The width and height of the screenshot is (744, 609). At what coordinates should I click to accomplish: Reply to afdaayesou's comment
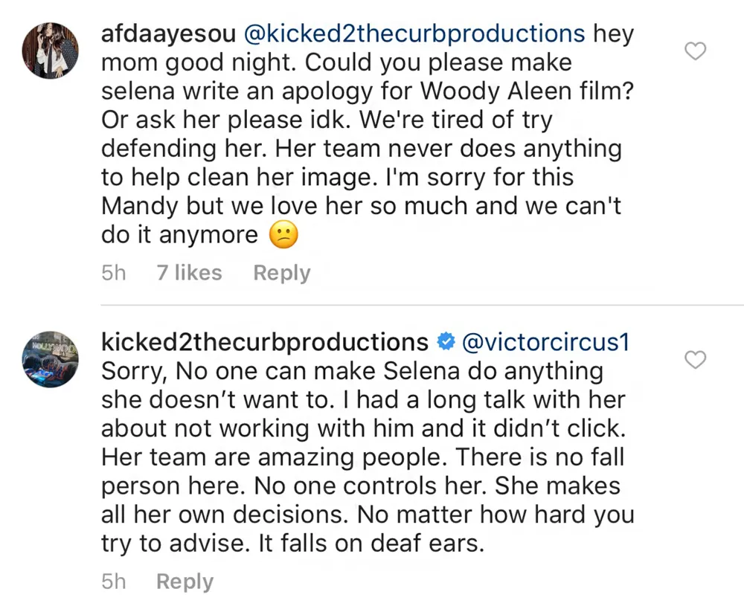coord(281,273)
